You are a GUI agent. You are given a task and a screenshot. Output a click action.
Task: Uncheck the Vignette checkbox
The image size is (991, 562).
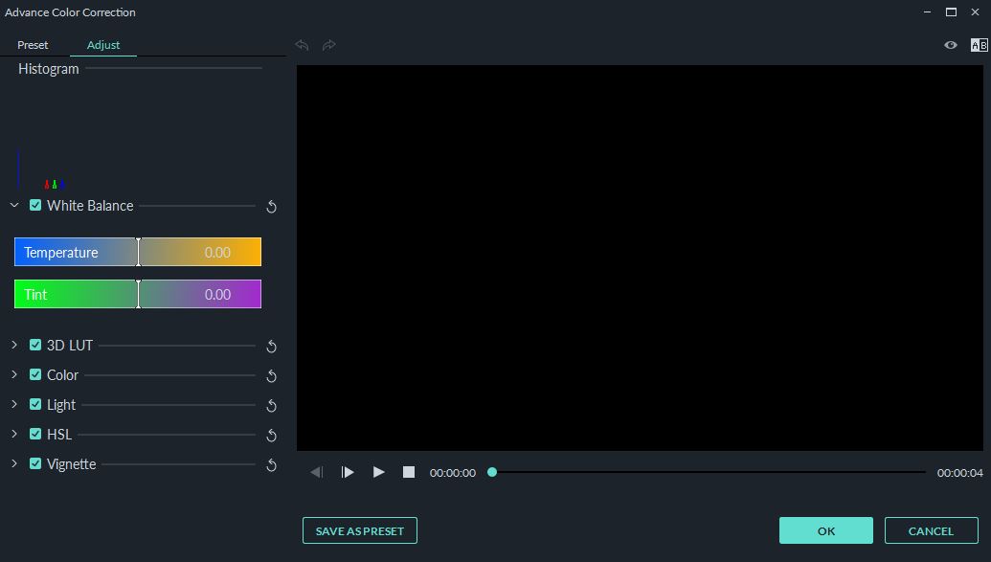tap(35, 463)
